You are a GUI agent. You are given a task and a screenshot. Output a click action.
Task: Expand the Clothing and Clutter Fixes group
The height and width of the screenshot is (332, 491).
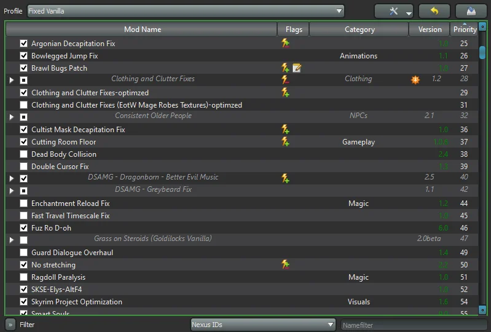(12, 80)
